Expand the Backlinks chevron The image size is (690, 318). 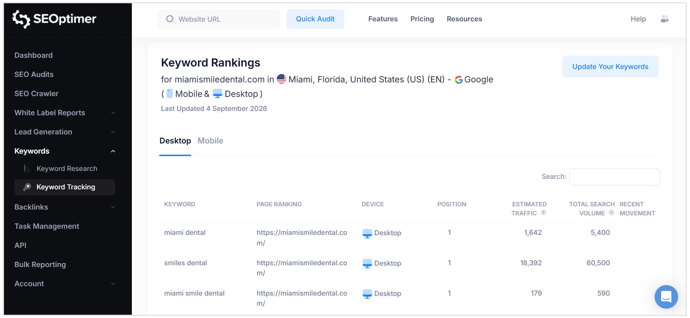point(113,207)
